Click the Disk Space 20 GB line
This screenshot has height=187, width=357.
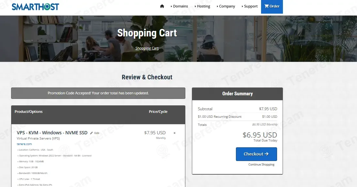coord(27,167)
